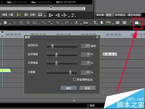This screenshot has width=145, height=109.
Task: Click the 反馈增益 slider handle
Action: tap(57, 63)
